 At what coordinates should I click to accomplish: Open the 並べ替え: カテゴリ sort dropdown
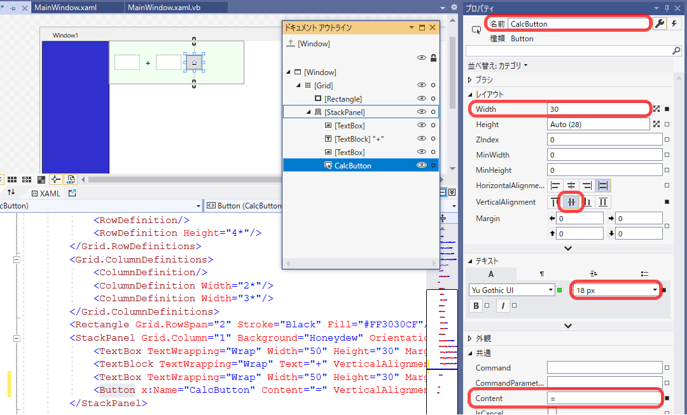(497, 65)
